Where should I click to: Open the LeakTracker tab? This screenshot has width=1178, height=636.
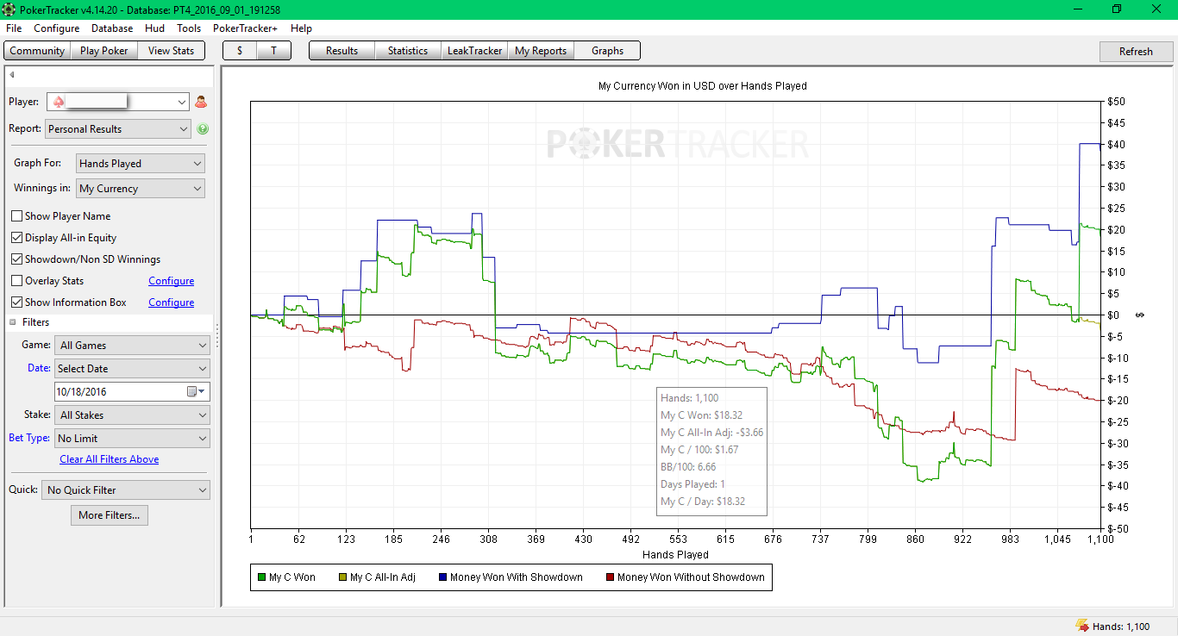pos(474,51)
